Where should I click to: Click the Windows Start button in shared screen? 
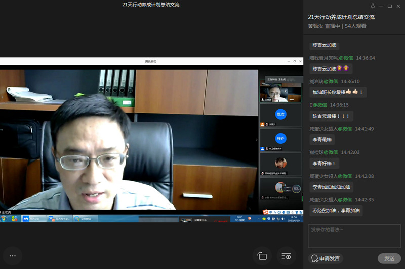click(x=4, y=219)
